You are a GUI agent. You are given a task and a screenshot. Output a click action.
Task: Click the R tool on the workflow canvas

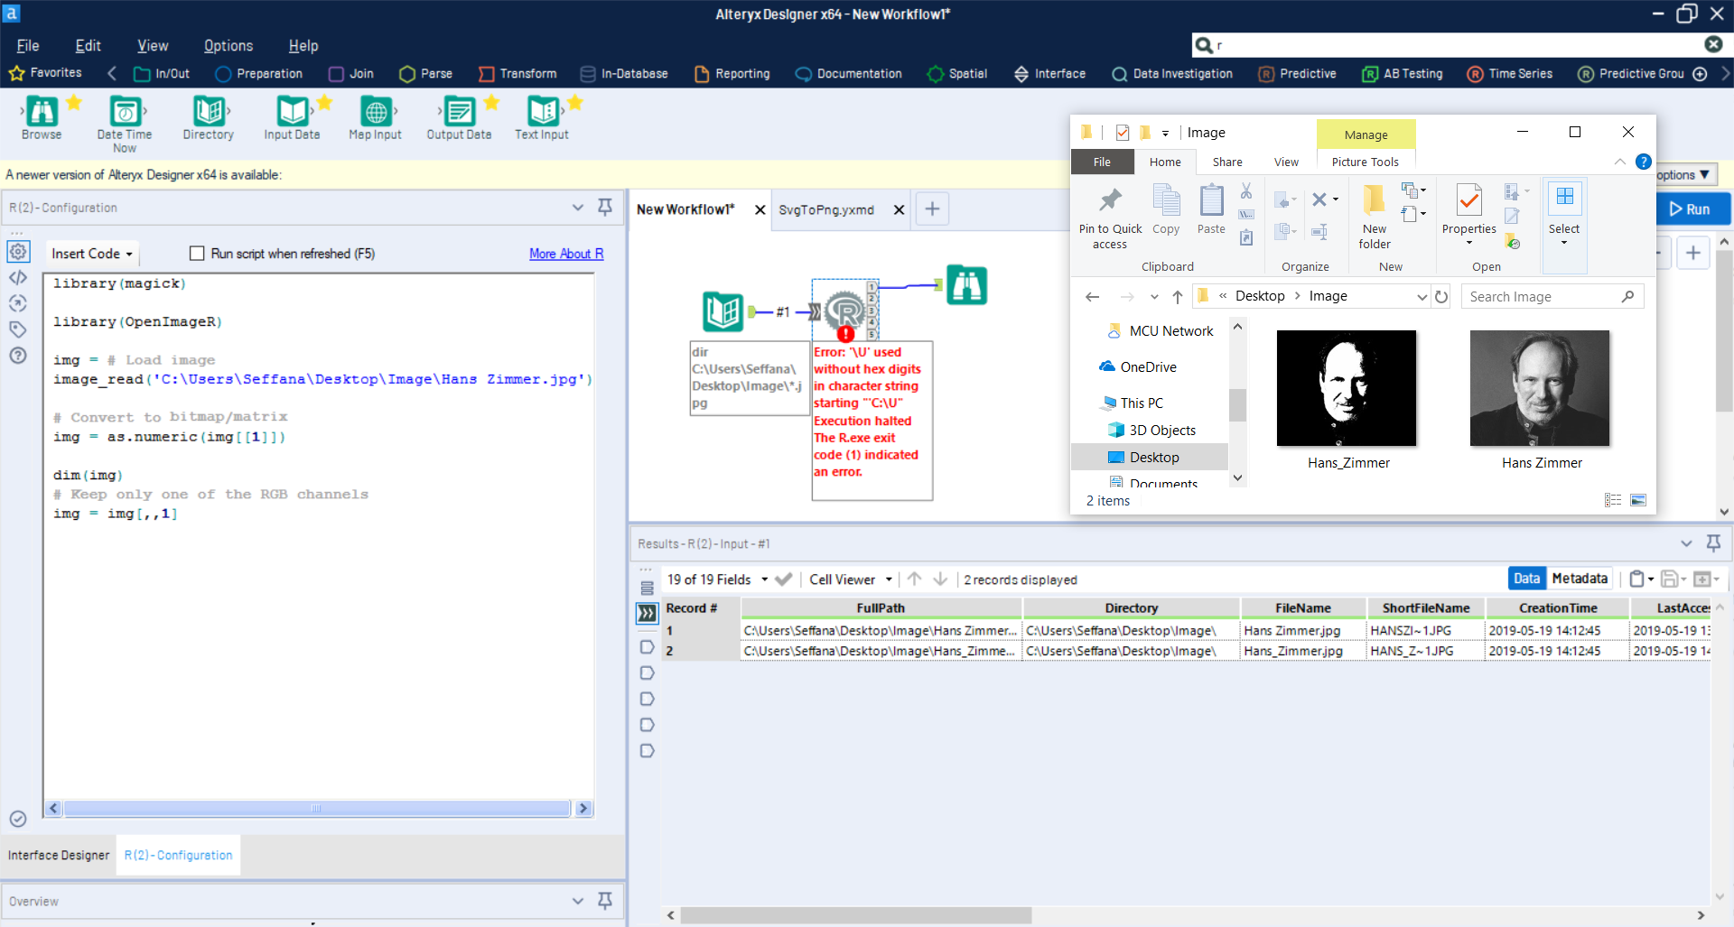pos(845,310)
